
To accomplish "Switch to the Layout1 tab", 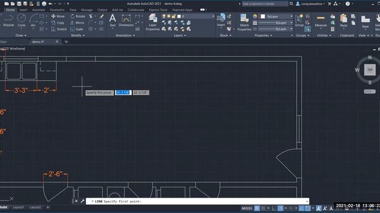I will [18, 207].
